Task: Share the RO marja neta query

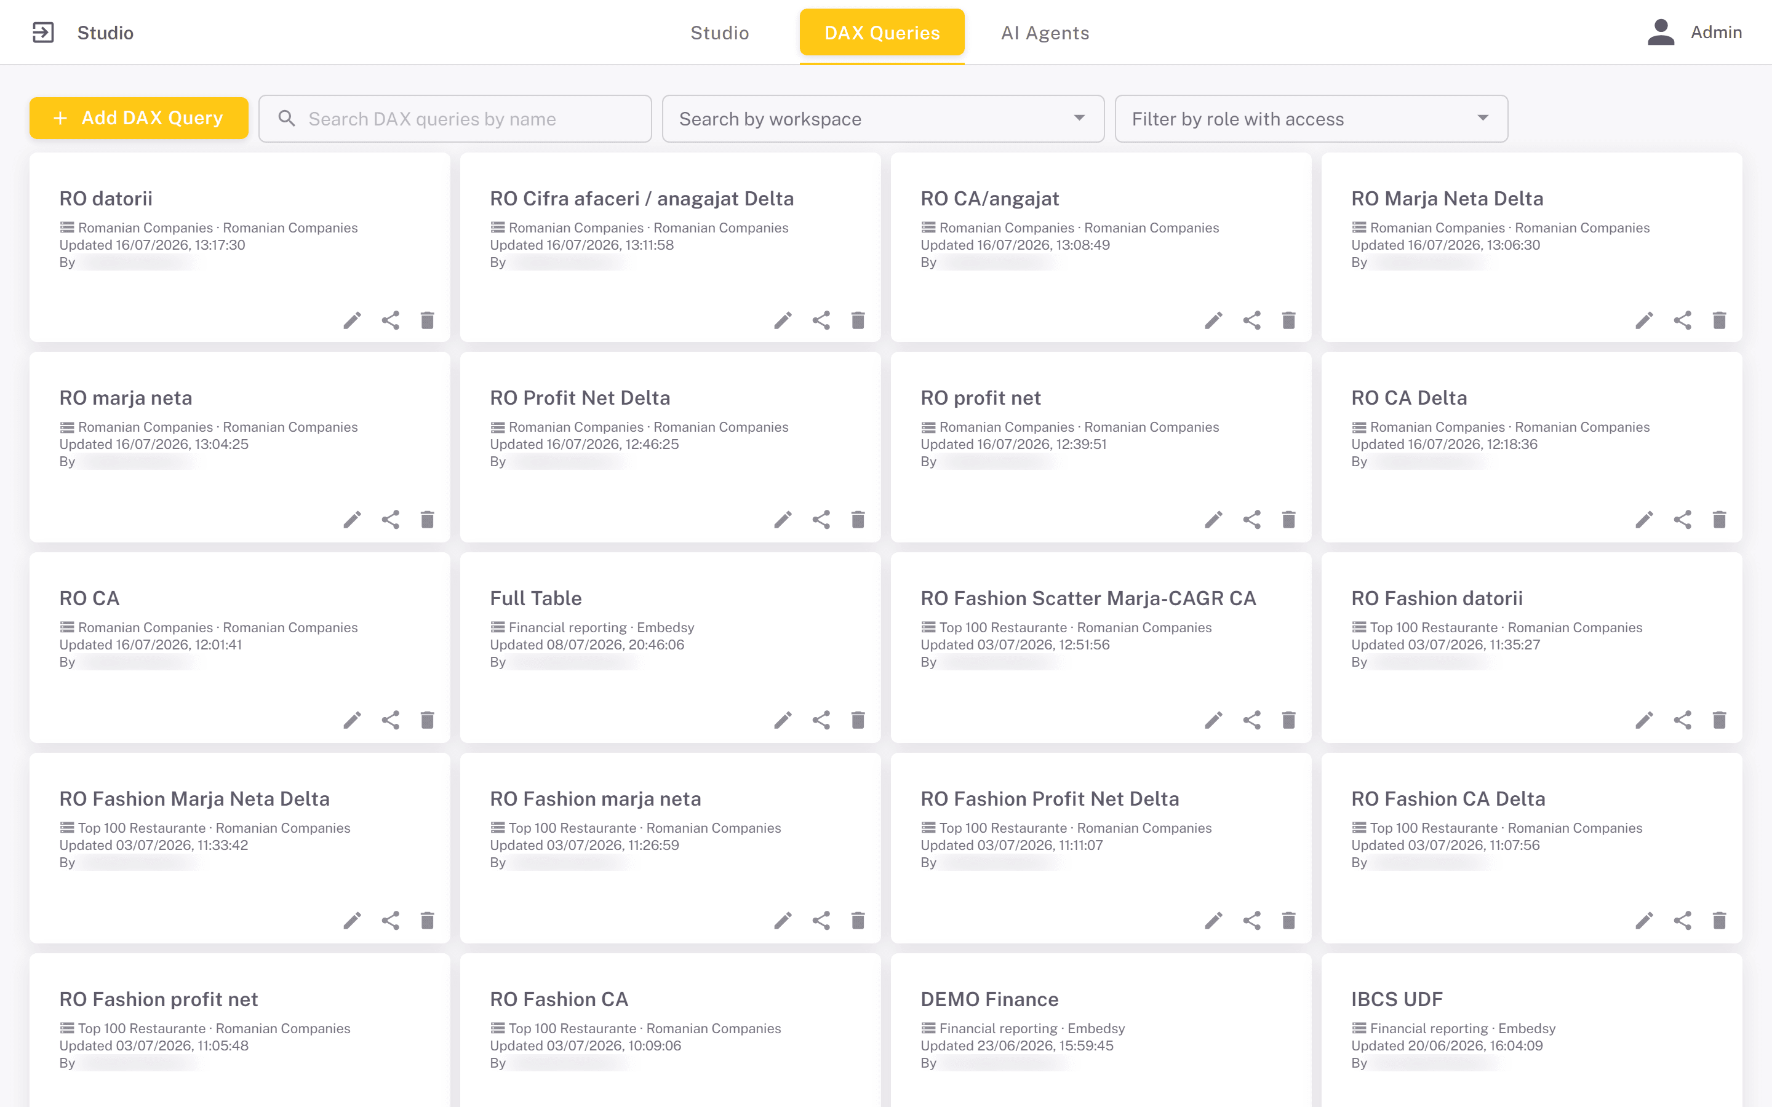Action: [x=390, y=520]
